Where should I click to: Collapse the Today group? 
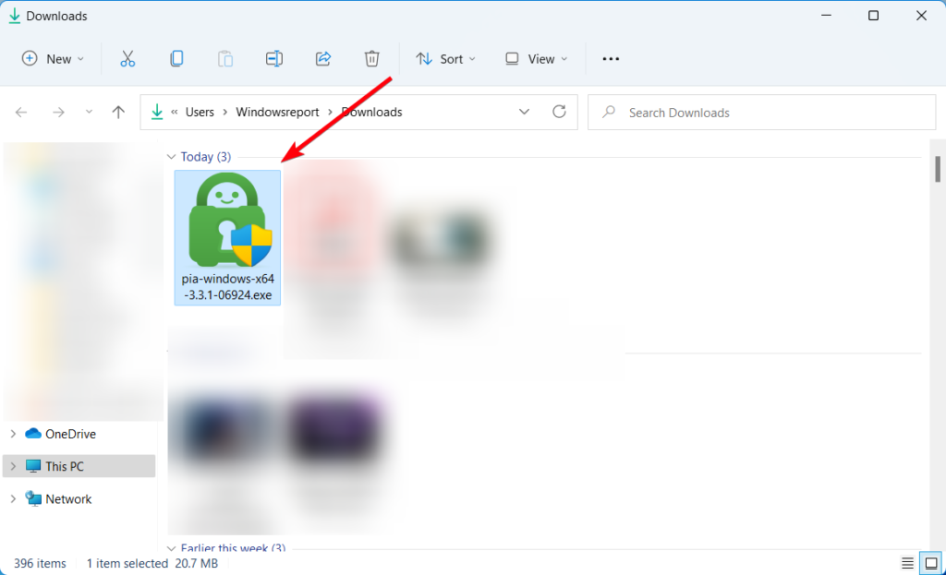click(x=172, y=156)
